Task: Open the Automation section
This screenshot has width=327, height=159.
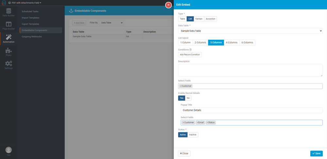Action: tap(9, 39)
